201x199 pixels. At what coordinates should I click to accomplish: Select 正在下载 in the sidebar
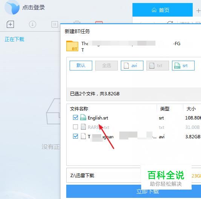coord(14,39)
